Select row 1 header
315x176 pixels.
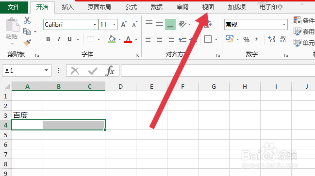(x=6, y=96)
